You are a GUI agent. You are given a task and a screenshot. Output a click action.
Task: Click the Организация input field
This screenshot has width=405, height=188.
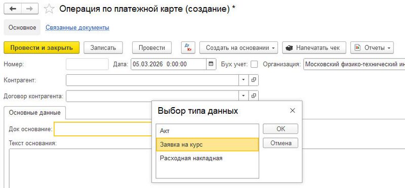coord(354,64)
